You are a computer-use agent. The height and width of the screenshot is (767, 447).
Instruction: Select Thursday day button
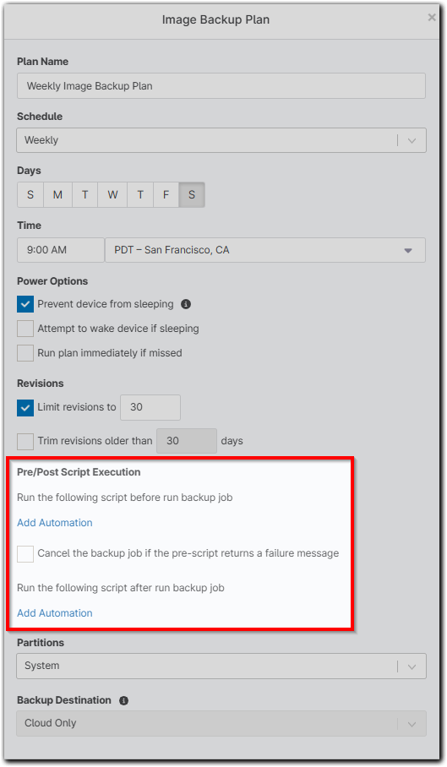[x=140, y=194]
